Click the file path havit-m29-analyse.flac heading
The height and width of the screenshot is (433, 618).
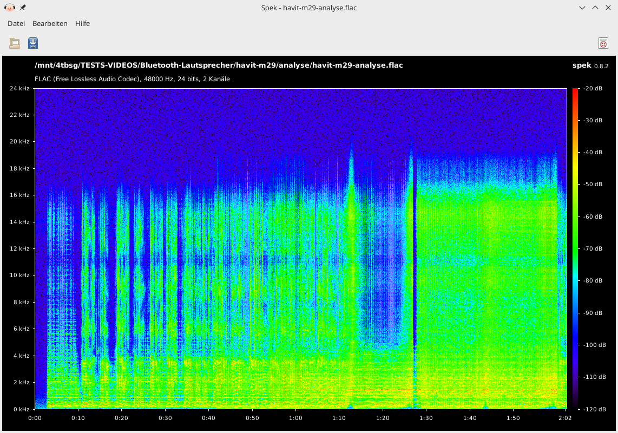[x=219, y=65]
